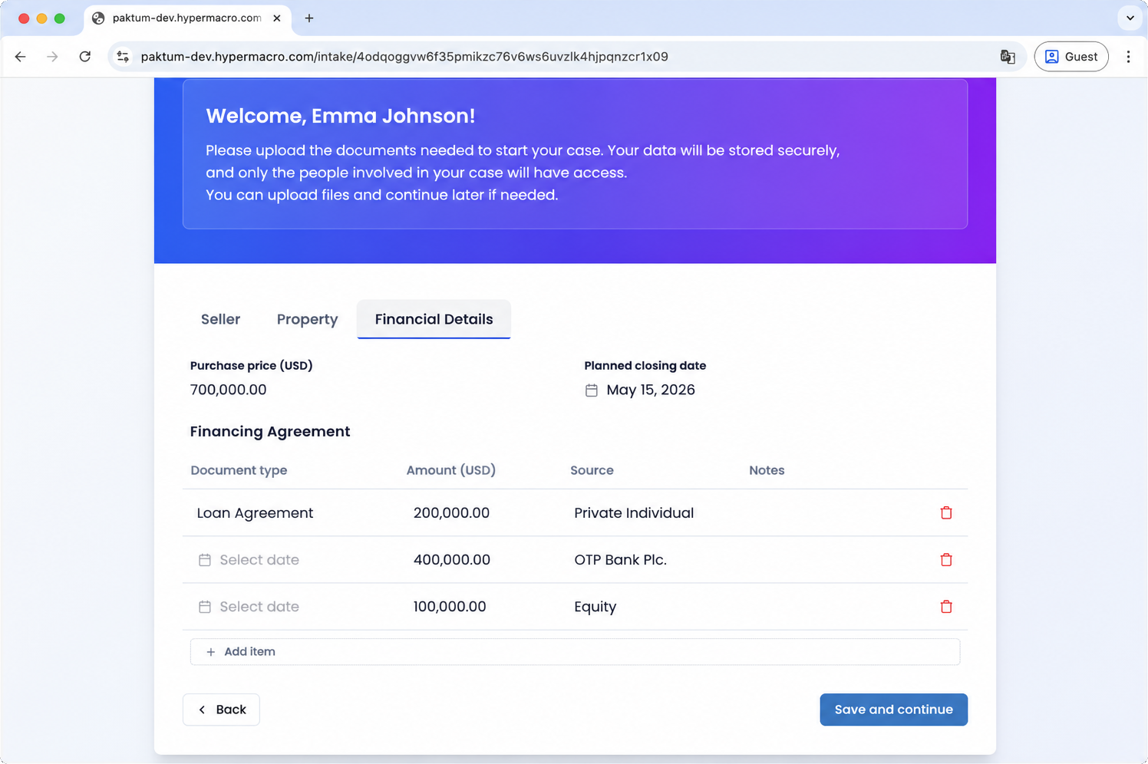1148x764 pixels.
Task: Edit the 100,000.00 amount field
Action: [x=450, y=607]
